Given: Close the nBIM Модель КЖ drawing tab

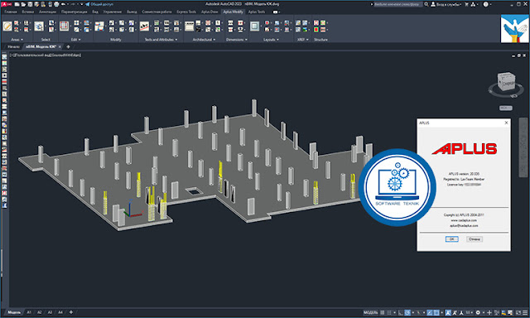Looking at the screenshot, I should [x=60, y=46].
